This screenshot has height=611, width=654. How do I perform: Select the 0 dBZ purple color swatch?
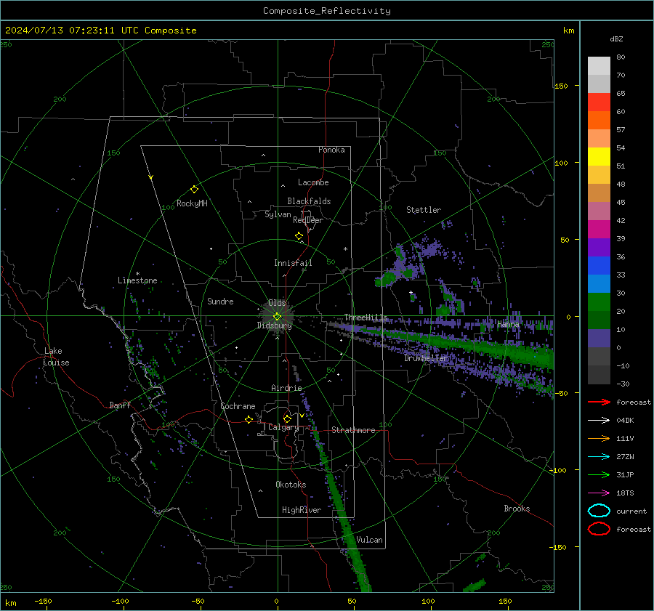599,338
